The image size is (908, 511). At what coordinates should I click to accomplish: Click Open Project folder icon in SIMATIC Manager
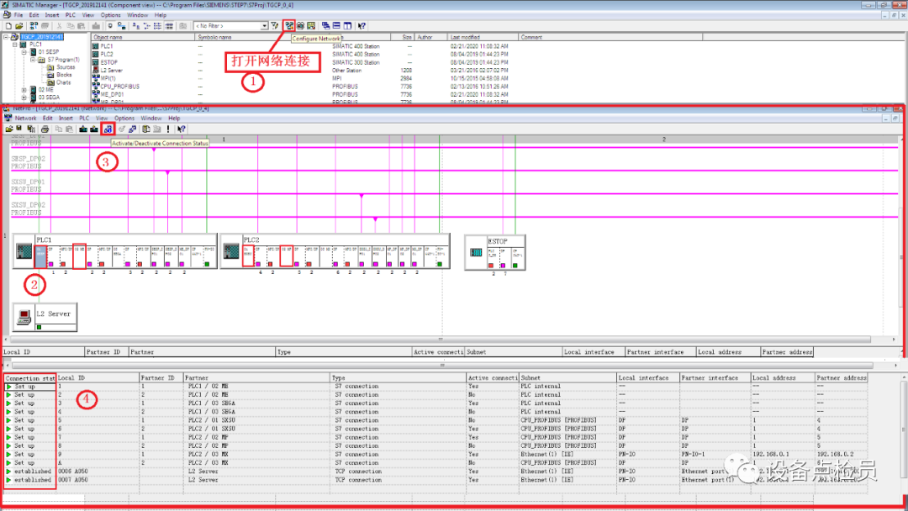click(x=19, y=26)
